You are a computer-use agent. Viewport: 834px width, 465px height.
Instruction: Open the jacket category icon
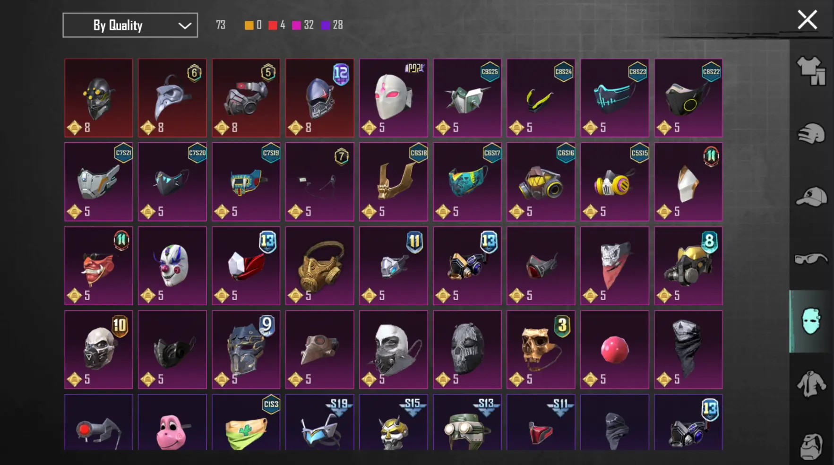coord(811,383)
